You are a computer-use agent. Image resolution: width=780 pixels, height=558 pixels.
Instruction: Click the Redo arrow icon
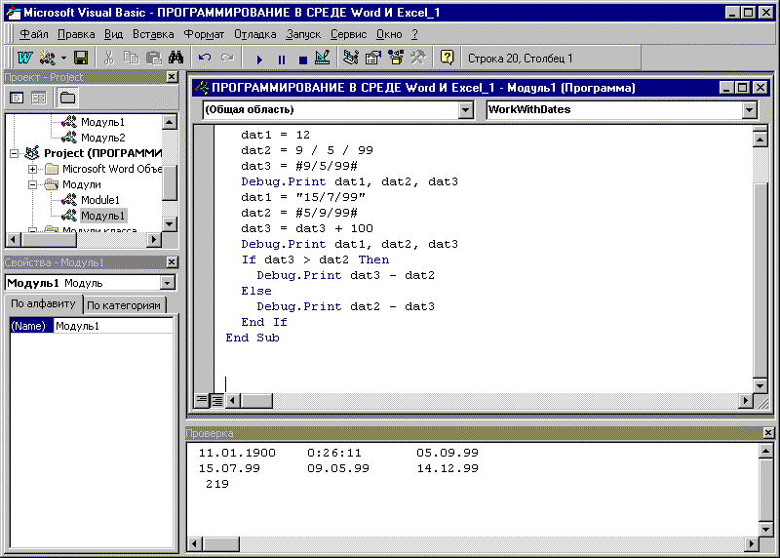coord(227,59)
